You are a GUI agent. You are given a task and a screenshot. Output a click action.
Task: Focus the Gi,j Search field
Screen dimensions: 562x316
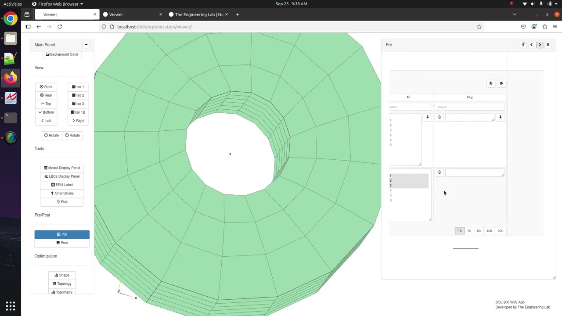tap(469, 107)
